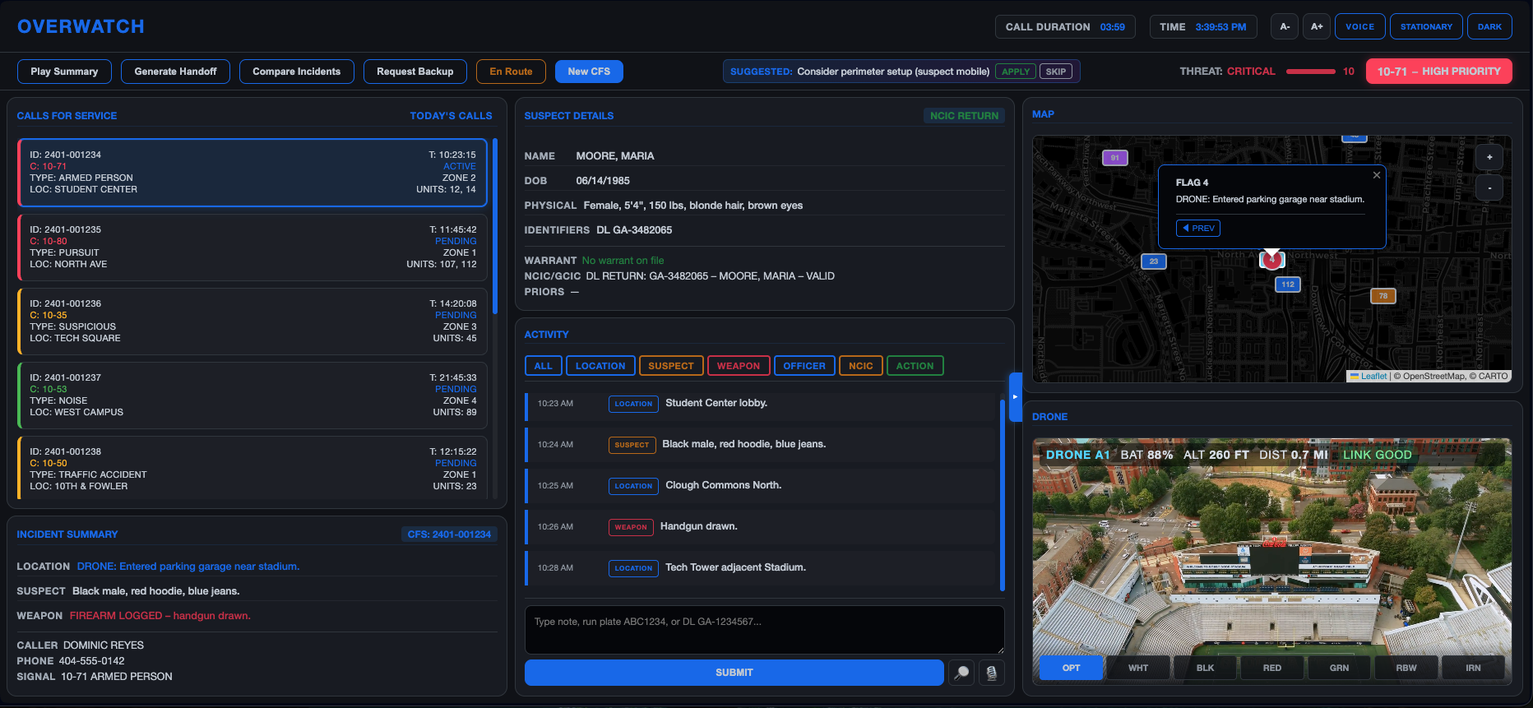Increase font size with A+
The image size is (1533, 708).
point(1317,26)
